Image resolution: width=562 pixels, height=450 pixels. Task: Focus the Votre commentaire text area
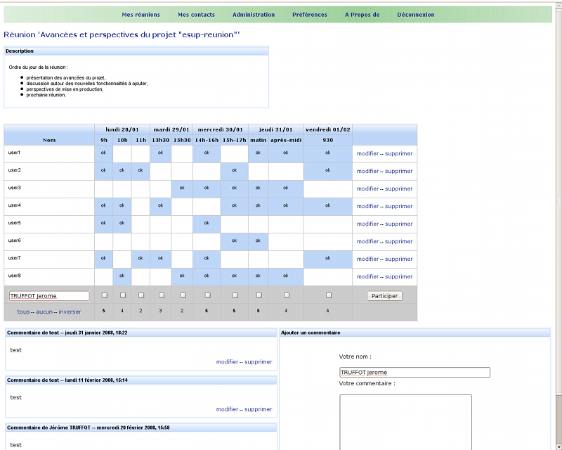405,422
